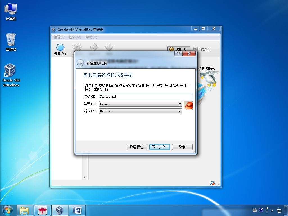Click the keyboard icon in the system tray
Screen dimensions: 288x216
(255, 210)
